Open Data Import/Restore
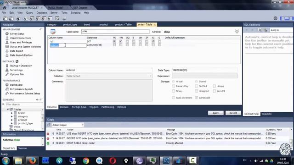 [x=21, y=55]
